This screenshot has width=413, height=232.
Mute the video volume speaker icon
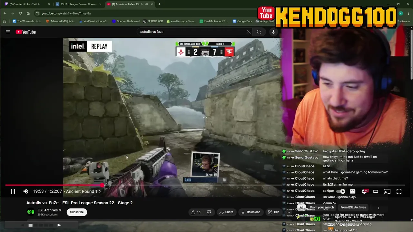click(26, 191)
